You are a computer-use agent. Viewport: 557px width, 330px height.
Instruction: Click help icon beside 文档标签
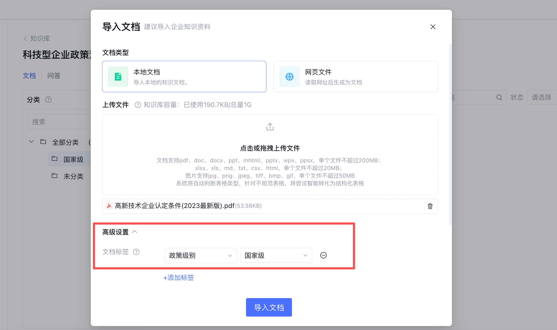(136, 252)
